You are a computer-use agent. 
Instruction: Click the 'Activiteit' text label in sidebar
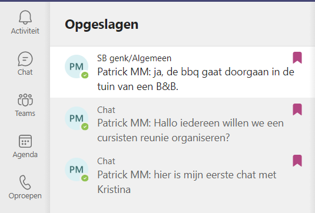point(25,31)
